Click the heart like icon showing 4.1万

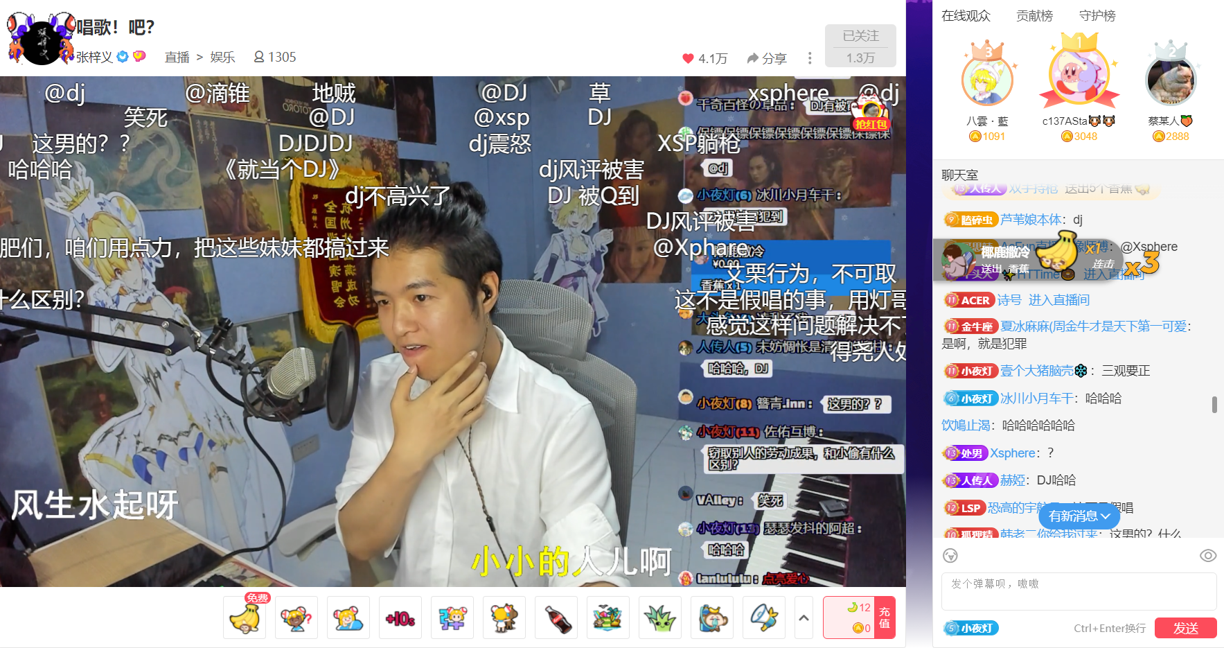pyautogui.click(x=688, y=58)
